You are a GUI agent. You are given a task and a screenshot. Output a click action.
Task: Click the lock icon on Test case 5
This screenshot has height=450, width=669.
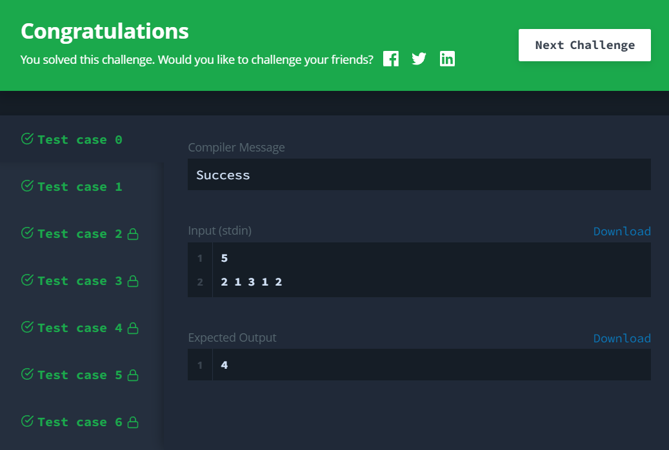click(133, 375)
